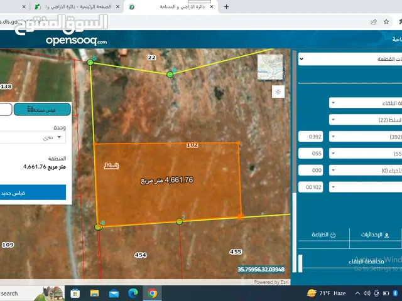Switch to the دائرة الاراضي و المساحة tab

tap(172, 7)
